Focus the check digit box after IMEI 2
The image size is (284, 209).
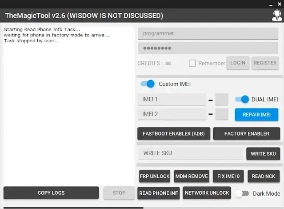click(222, 114)
